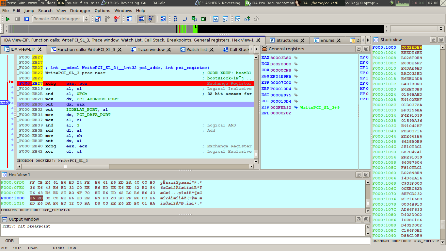Viewport: 446px width, 251px height.
Task: Click PCI_DATA_PORT operand in disassembly
Action: (x=93, y=115)
